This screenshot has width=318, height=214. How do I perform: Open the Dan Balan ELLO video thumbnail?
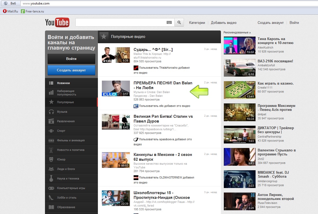116,88
